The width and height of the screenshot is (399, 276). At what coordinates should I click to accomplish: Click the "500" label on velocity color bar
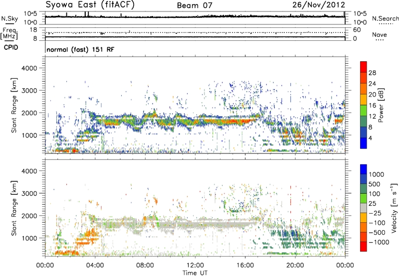click(x=375, y=184)
